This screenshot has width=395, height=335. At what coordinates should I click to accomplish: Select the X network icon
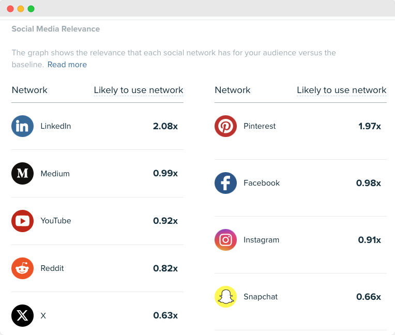(x=22, y=315)
